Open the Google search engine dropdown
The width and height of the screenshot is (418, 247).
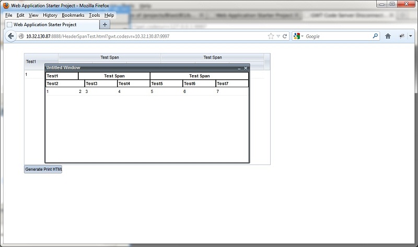299,37
